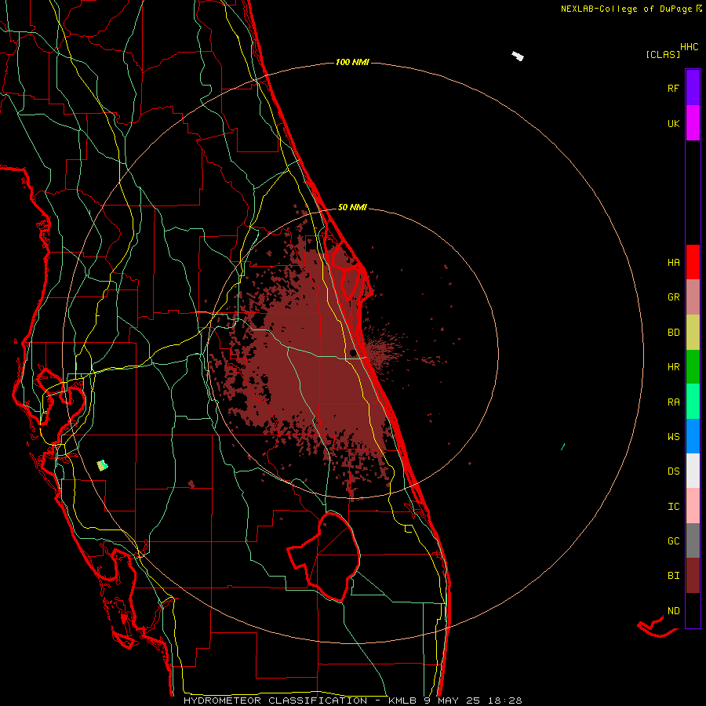The width and height of the screenshot is (706, 706).
Task: Click the "GR" legend label
Action: pyautogui.click(x=673, y=297)
